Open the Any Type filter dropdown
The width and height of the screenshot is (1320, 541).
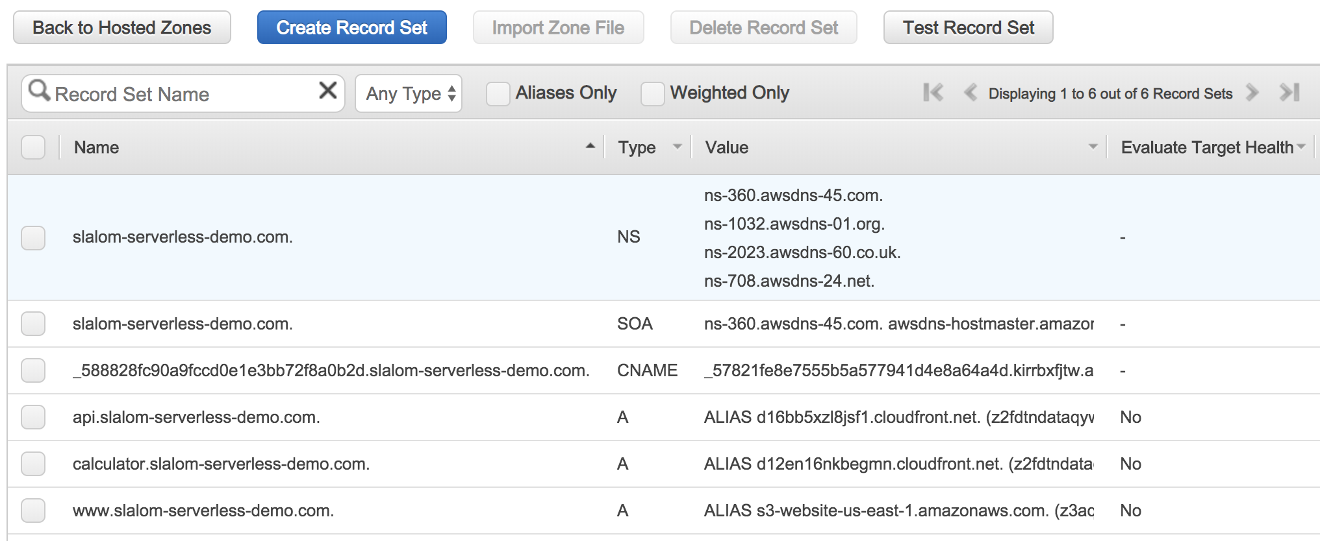[x=409, y=93]
